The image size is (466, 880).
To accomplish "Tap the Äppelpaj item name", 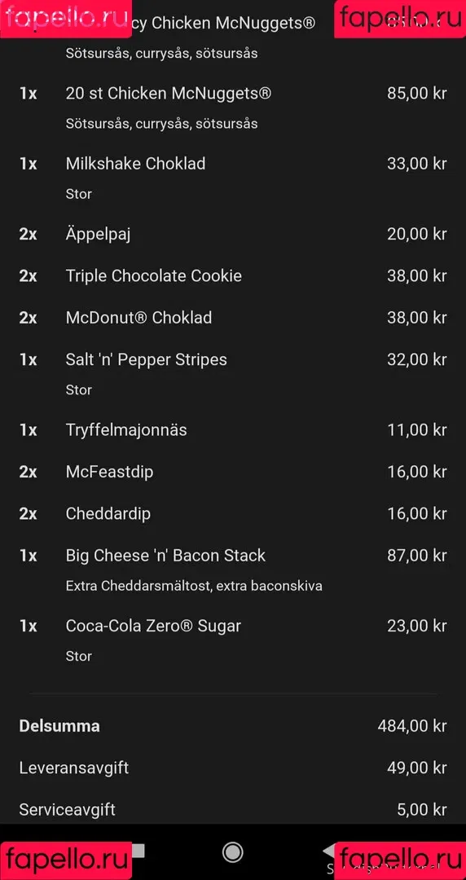I will [99, 235].
